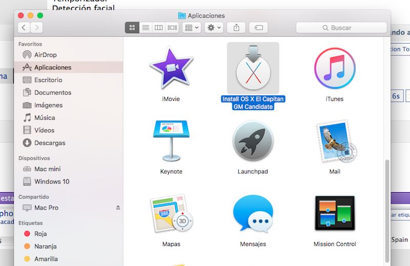Select Install OS X El Capitan installer icon
The image size is (410, 266).
click(253, 68)
